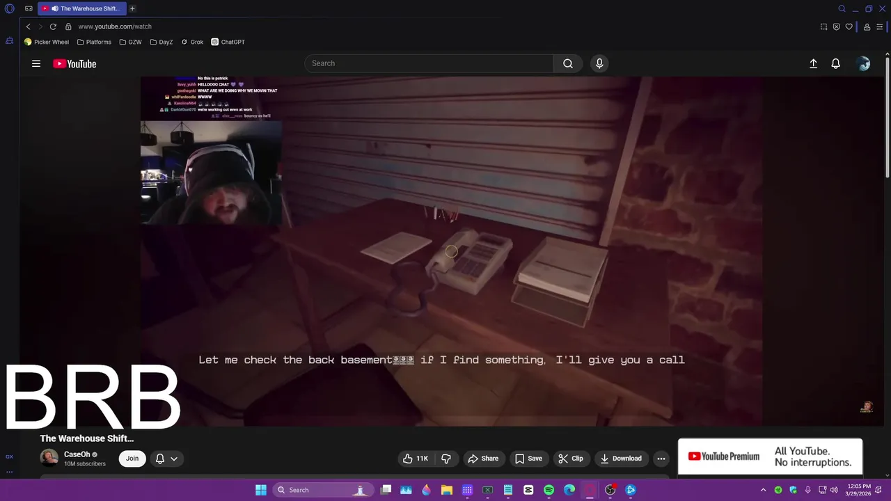Open the YouTube account avatar menu
This screenshot has height=501, width=891.
pyautogui.click(x=864, y=63)
